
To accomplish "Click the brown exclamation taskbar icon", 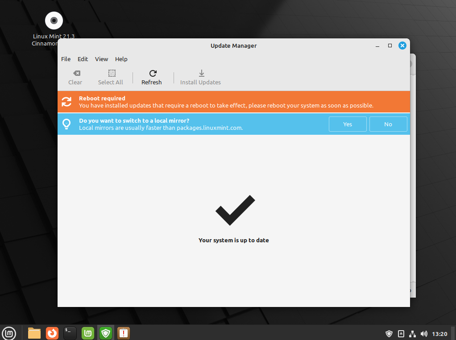I will (124, 333).
